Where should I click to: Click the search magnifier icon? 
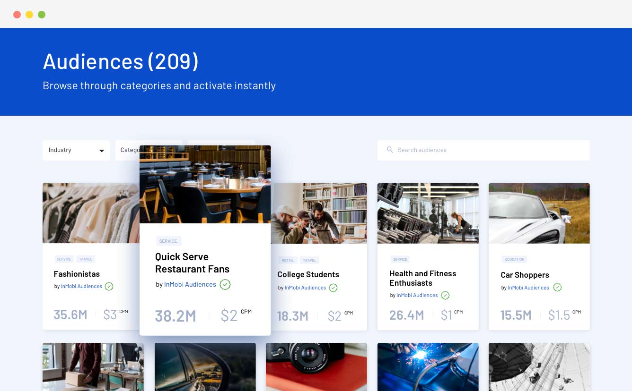[x=390, y=150]
